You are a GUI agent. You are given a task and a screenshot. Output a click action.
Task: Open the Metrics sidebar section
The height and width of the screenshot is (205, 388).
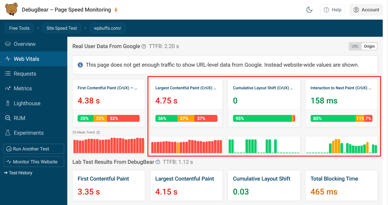(34, 88)
